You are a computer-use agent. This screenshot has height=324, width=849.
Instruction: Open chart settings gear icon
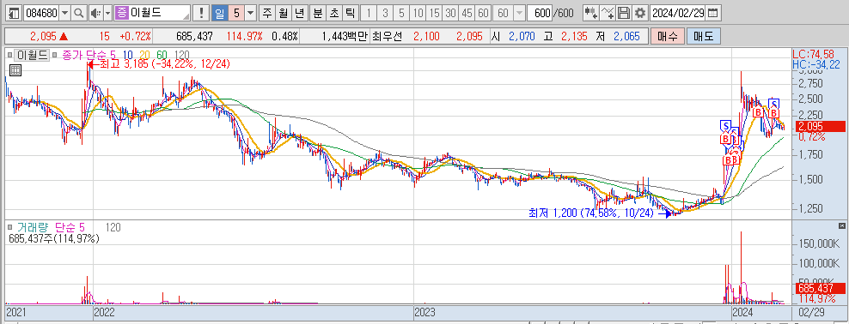pos(640,12)
